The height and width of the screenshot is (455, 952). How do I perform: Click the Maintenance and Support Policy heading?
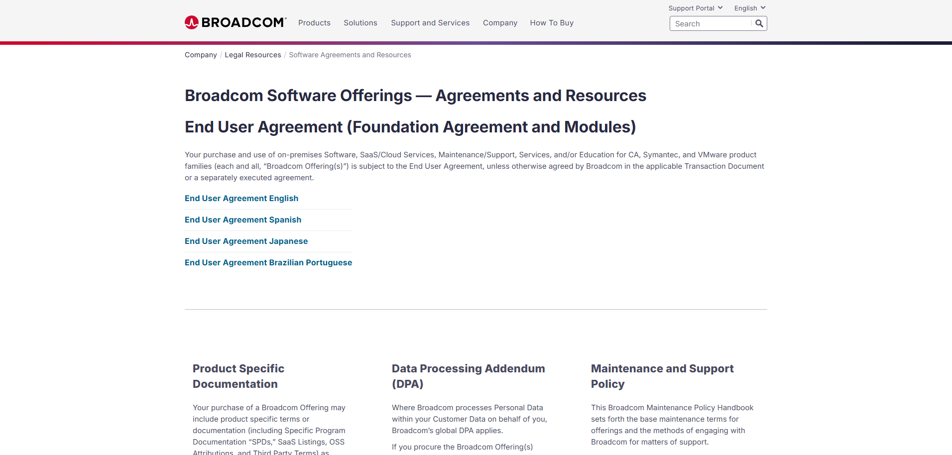(x=662, y=376)
